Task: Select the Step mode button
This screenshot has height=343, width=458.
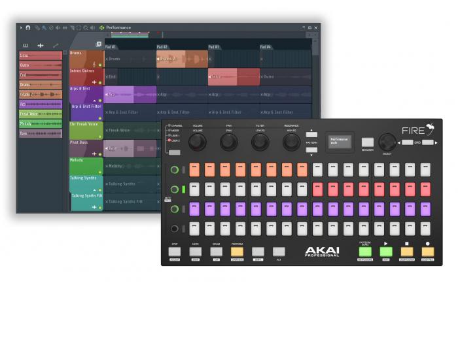Action: coord(174,251)
